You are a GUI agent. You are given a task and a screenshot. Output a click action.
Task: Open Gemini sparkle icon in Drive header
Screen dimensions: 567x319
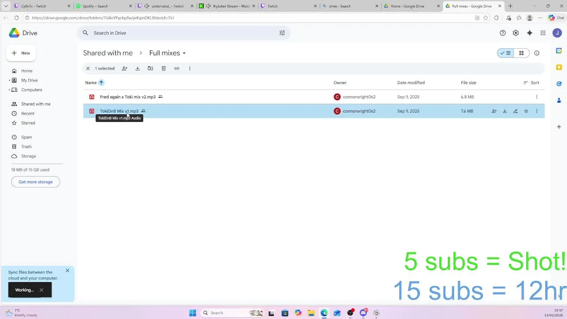pos(529,33)
